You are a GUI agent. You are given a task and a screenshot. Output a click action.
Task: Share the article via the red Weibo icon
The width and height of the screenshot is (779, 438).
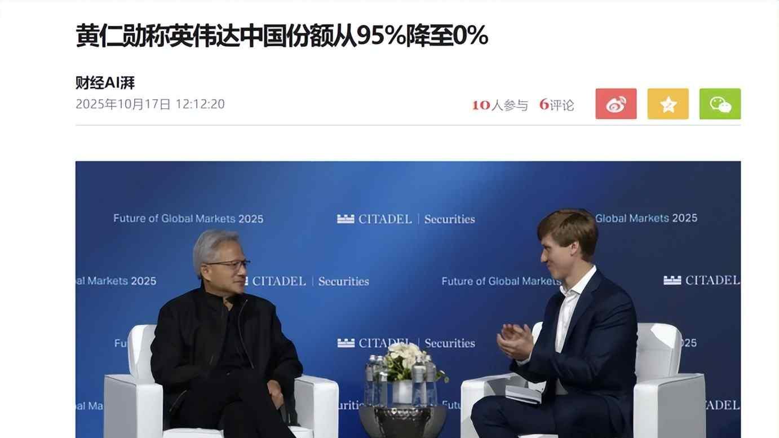(x=616, y=104)
